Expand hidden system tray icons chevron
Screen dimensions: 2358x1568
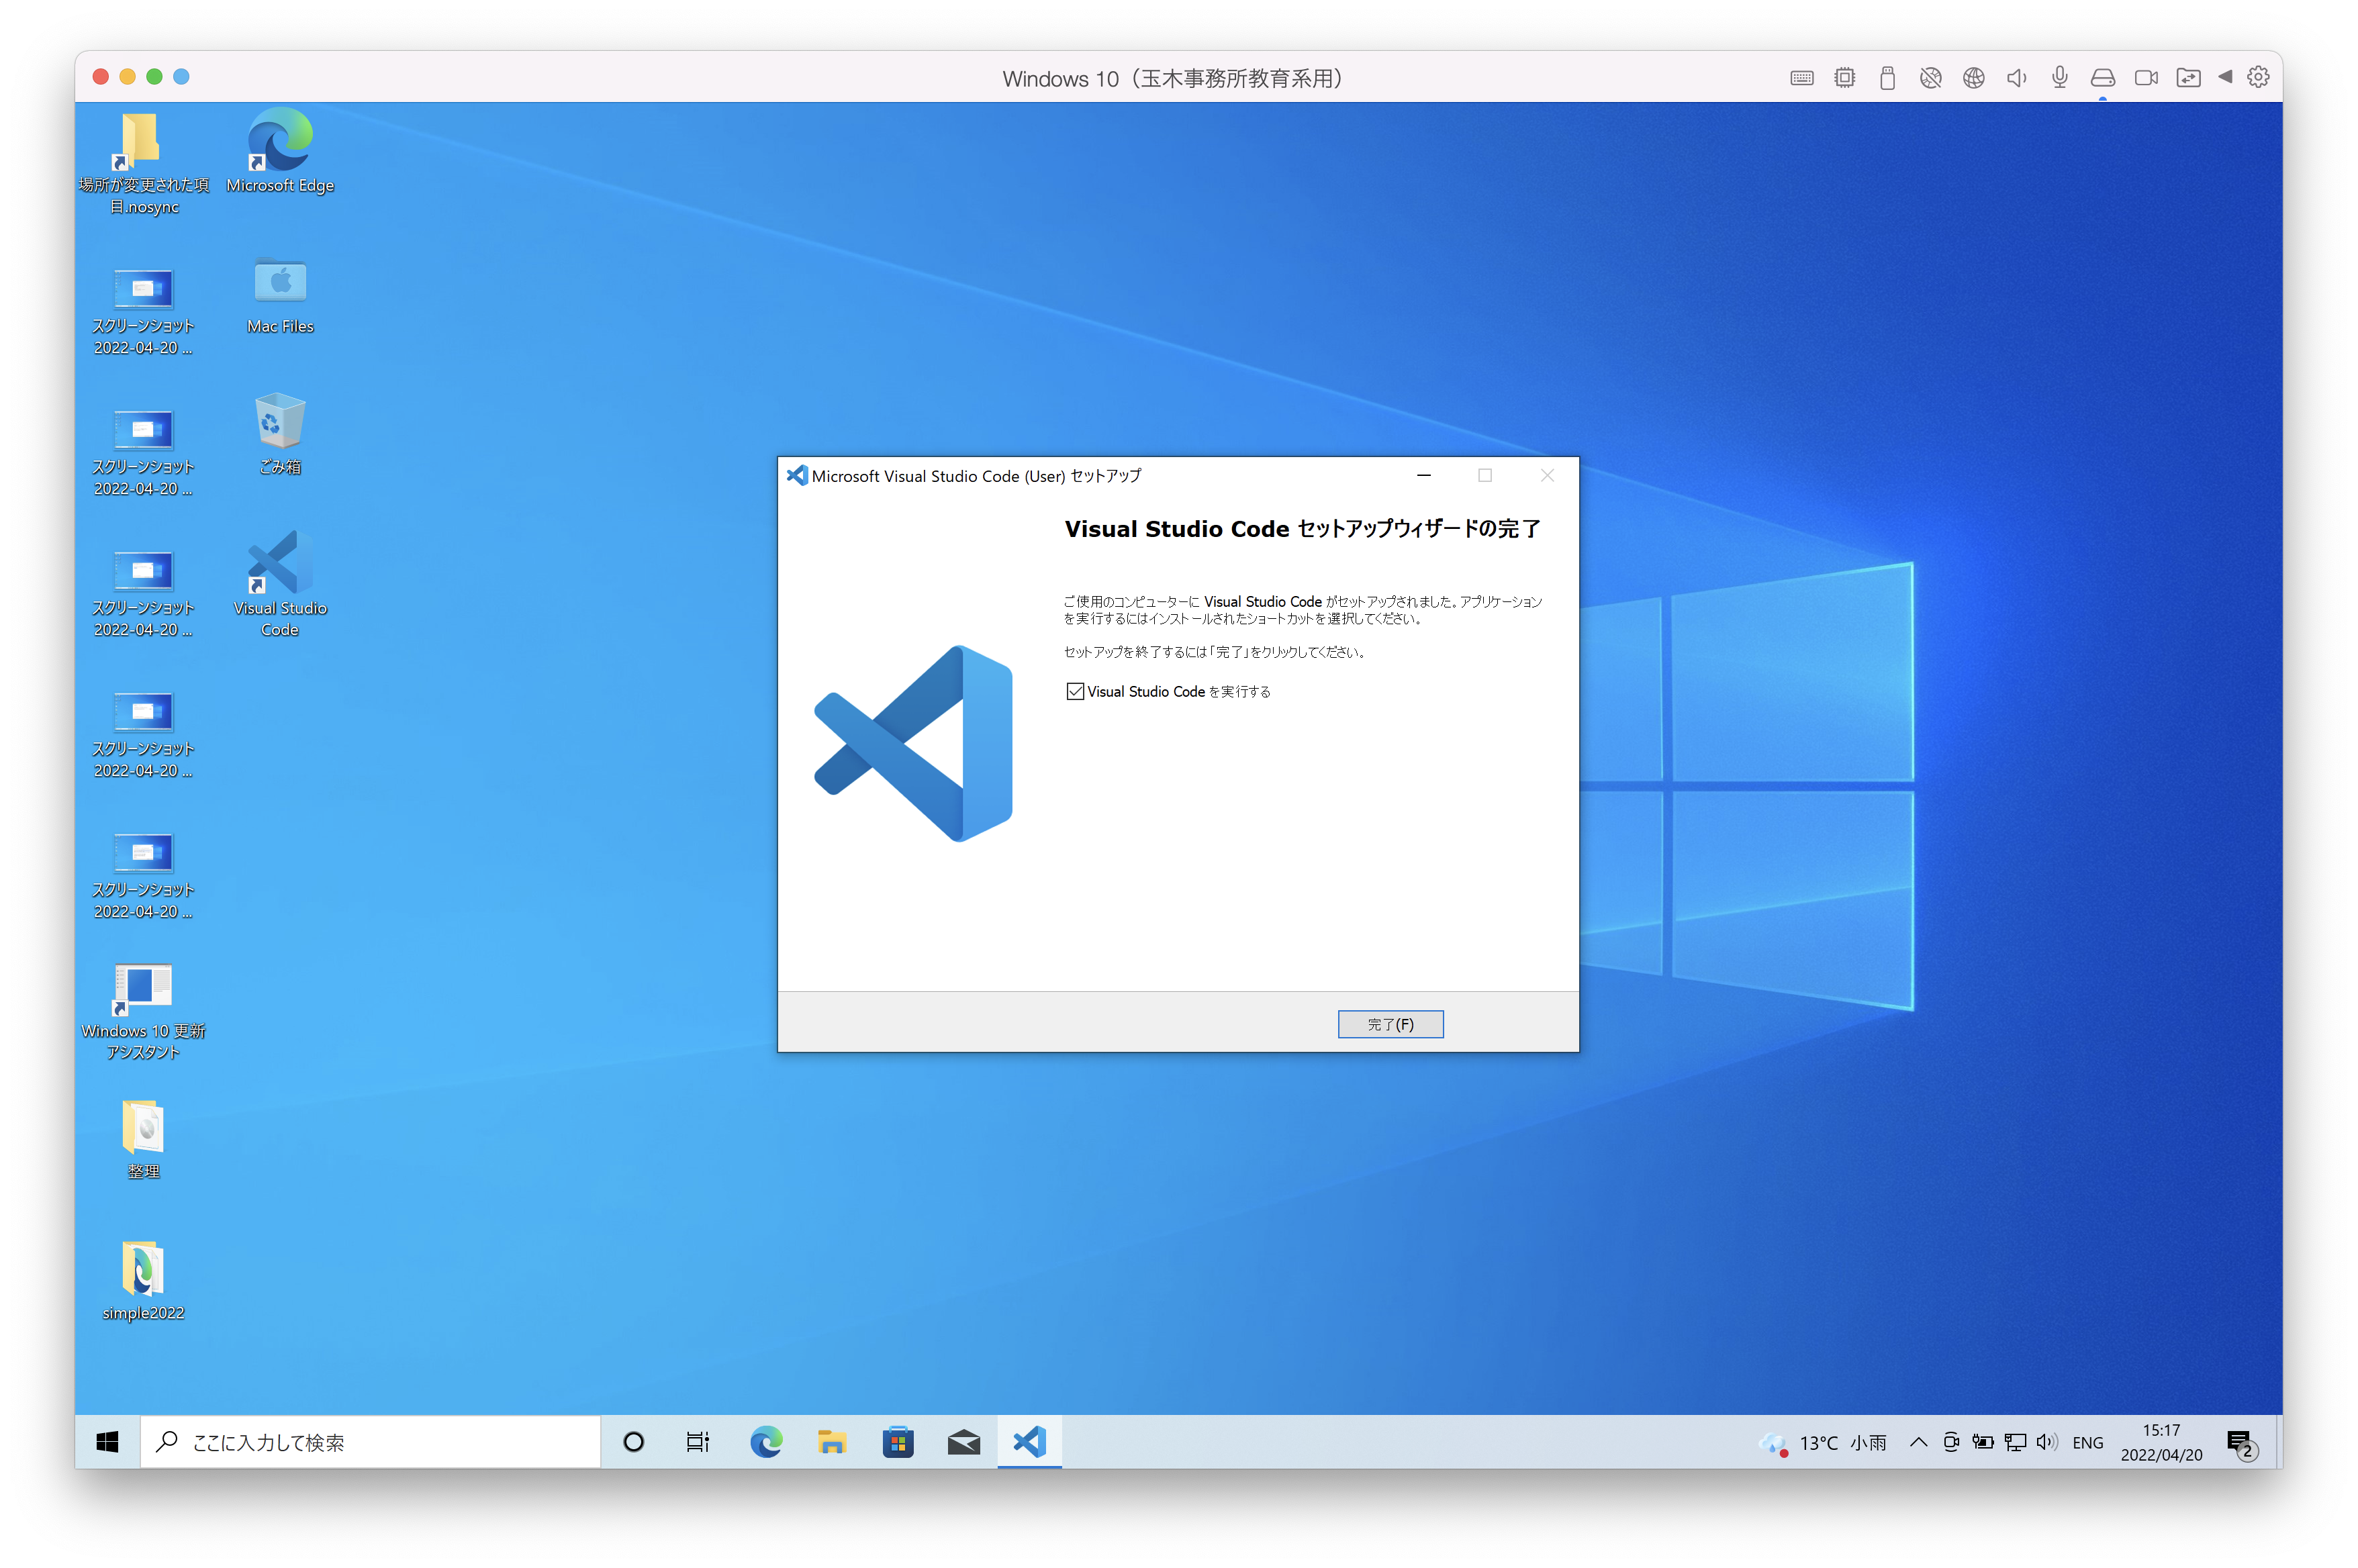(x=1918, y=1442)
